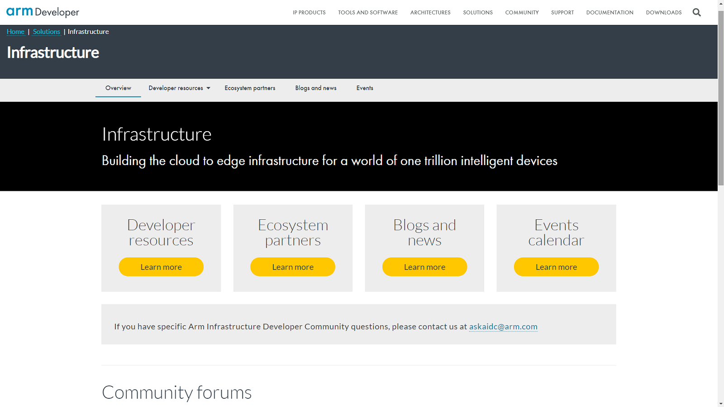Follow the Home breadcrumb link
Viewport: 724px width, 407px height.
[x=15, y=32]
